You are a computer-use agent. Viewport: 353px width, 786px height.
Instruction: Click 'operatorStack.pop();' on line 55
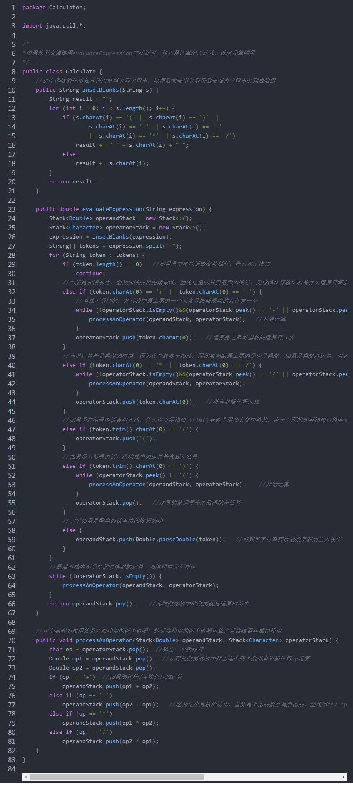109,502
